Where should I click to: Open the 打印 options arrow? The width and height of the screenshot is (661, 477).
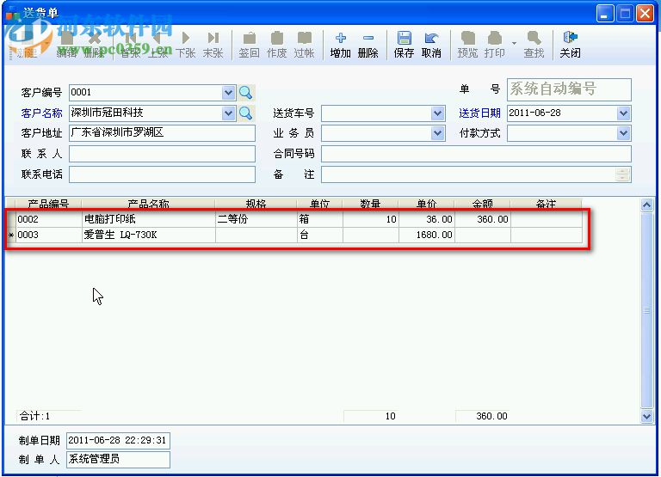click(x=514, y=43)
